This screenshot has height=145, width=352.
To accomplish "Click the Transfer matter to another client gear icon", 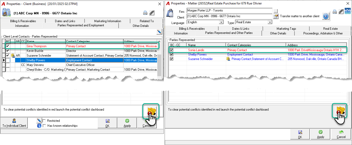I will point(326,16).
